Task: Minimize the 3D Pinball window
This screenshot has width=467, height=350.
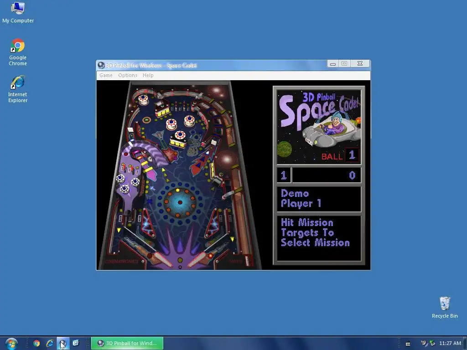Action: pos(332,63)
